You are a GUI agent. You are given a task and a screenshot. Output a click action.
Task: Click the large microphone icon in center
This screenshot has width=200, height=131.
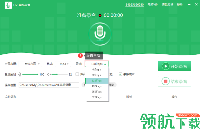coord(100,34)
